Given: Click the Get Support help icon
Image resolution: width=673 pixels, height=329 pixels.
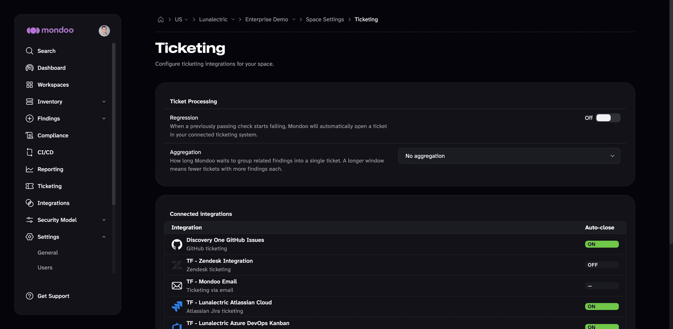Looking at the screenshot, I should (30, 296).
